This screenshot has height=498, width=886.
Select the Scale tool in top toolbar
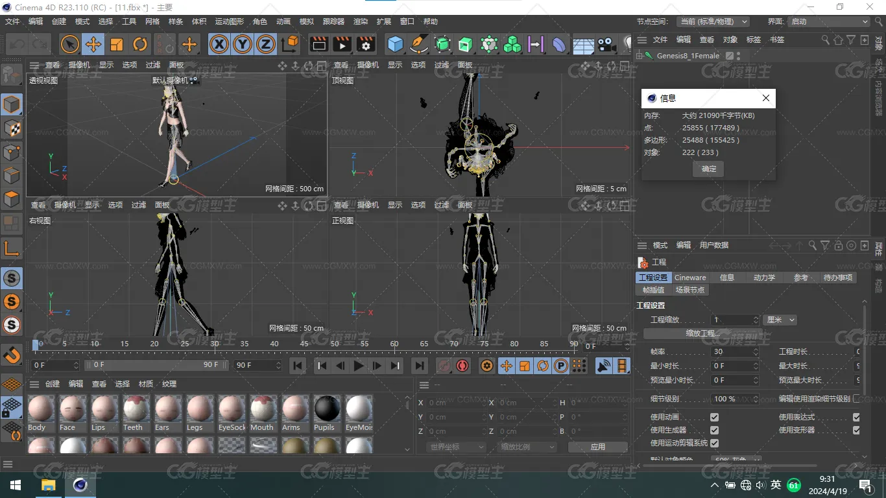pyautogui.click(x=117, y=44)
